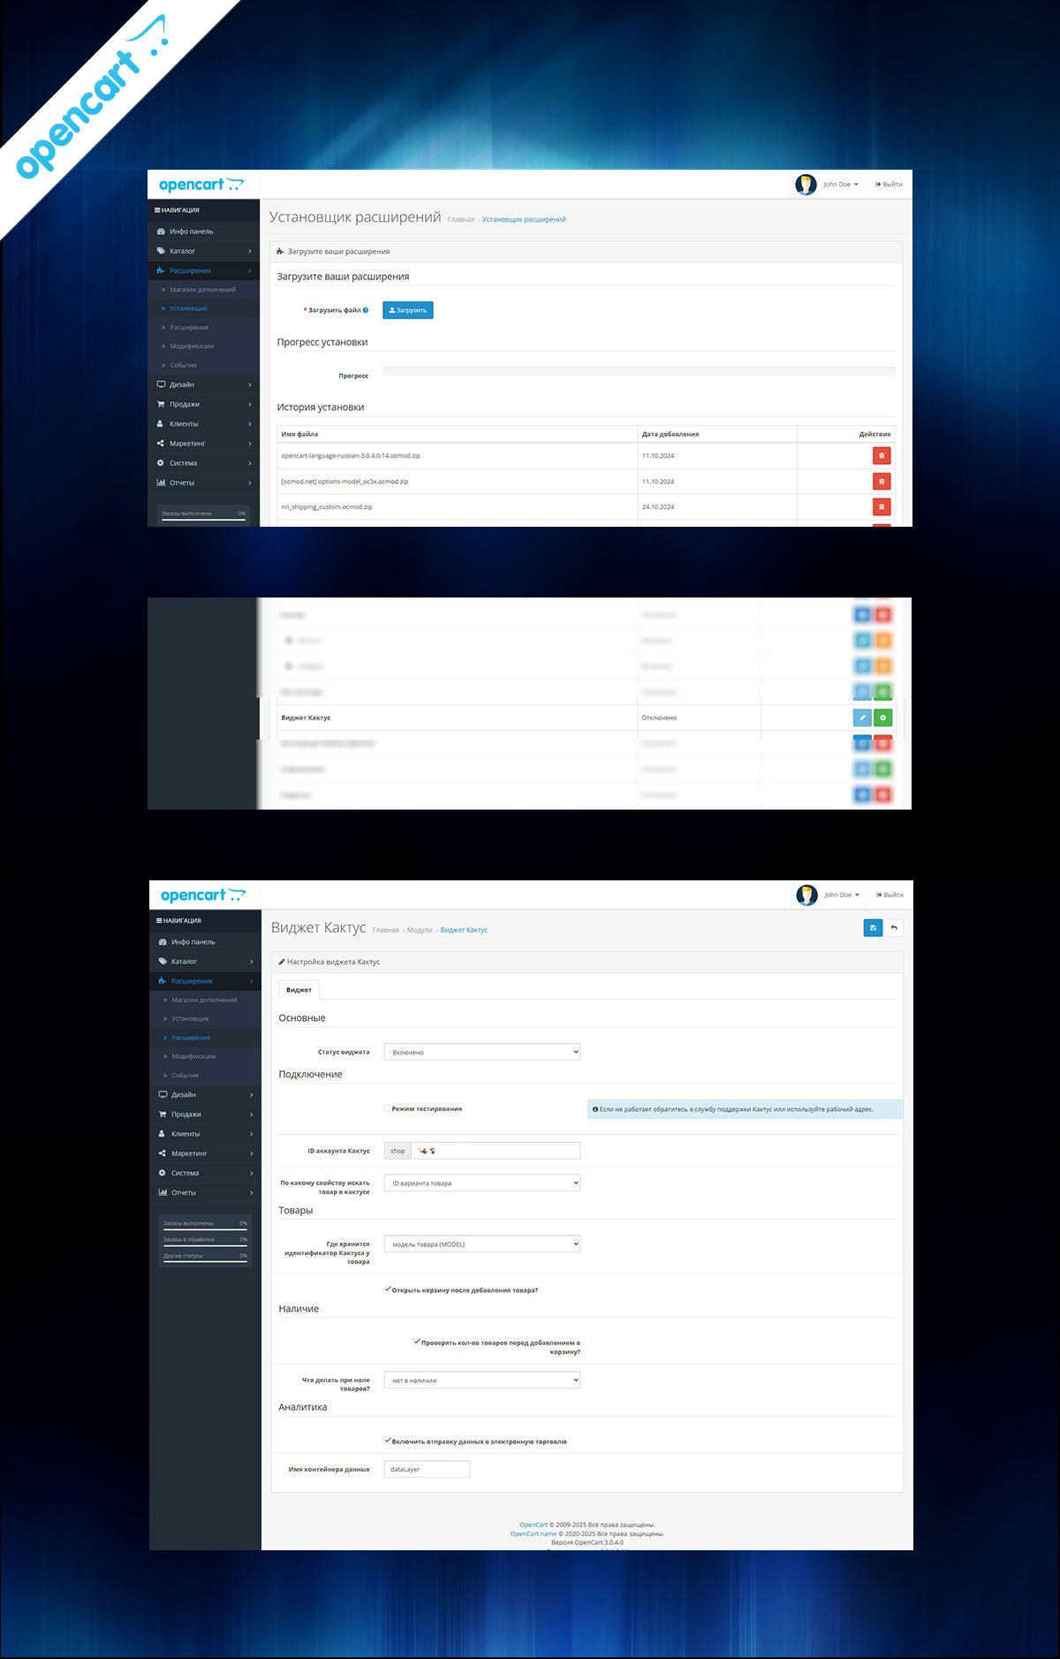Expand Каталог on Установщик расширений page sidebar
Image resolution: width=1060 pixels, height=1659 pixels.
pos(204,251)
